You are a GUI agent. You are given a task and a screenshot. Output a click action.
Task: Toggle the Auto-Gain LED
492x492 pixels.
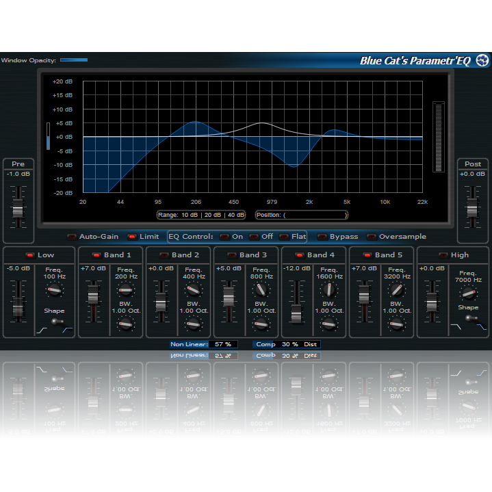[x=72, y=237]
